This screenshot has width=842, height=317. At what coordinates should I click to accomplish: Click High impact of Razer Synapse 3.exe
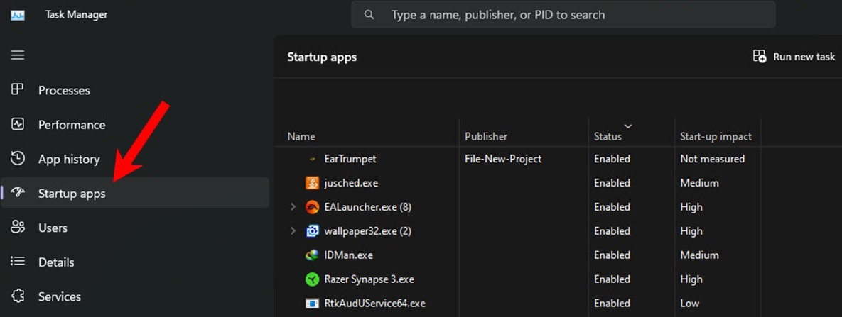pos(691,279)
